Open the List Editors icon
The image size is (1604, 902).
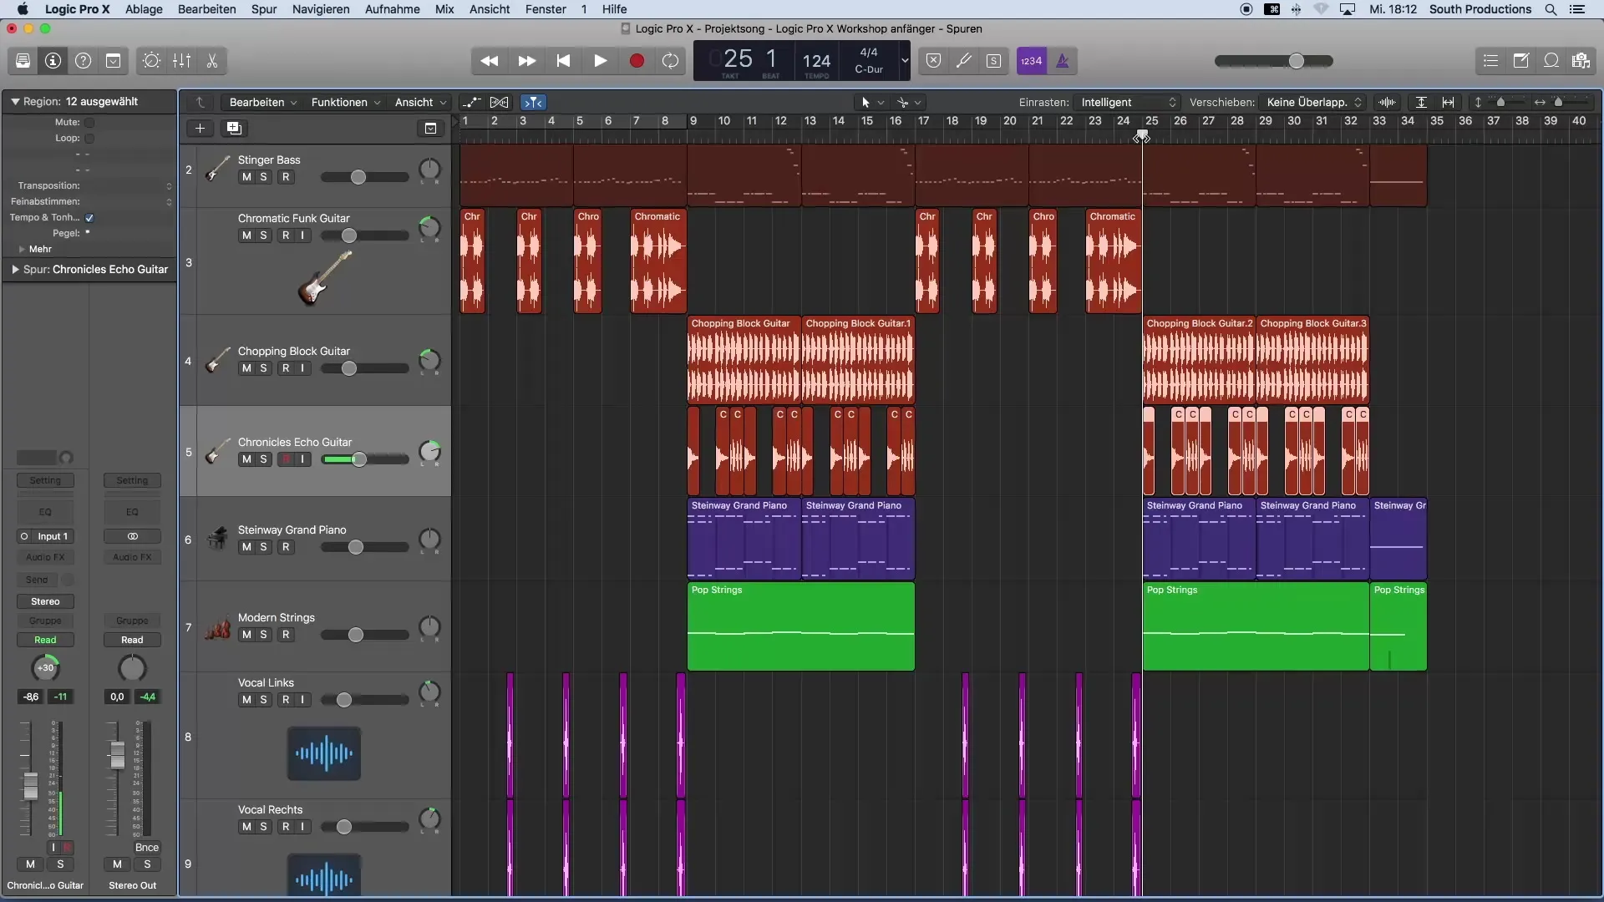tap(1490, 61)
